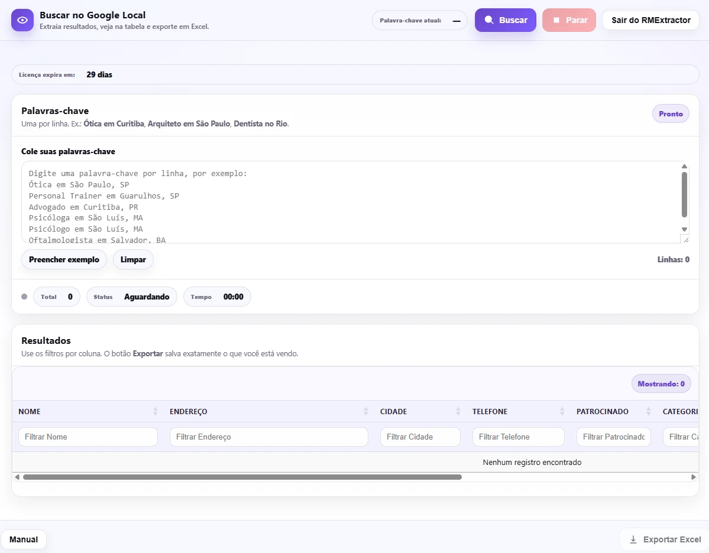Click the Buscar search button

[505, 20]
